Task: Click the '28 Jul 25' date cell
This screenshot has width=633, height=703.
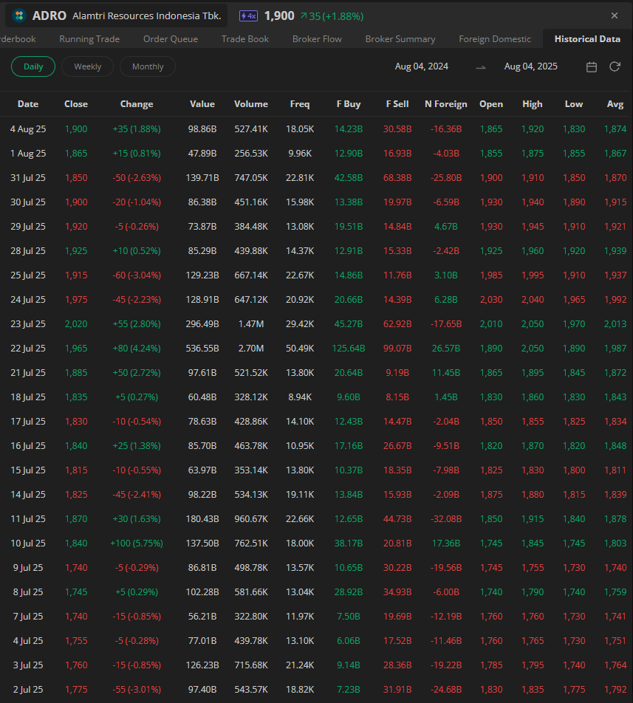Action: 28,251
